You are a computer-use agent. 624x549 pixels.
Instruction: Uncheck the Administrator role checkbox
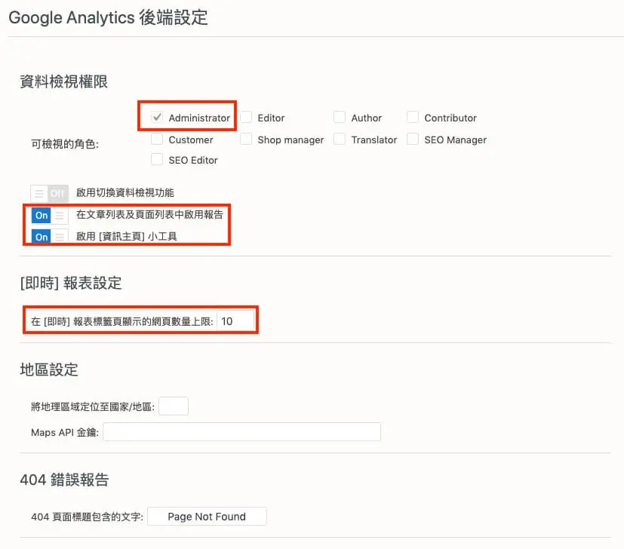(x=157, y=118)
